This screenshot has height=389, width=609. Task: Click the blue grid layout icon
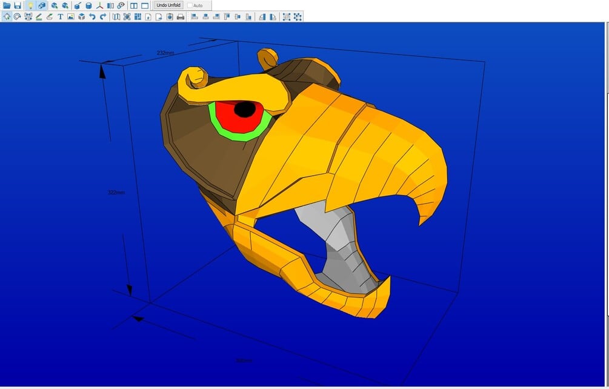138,17
